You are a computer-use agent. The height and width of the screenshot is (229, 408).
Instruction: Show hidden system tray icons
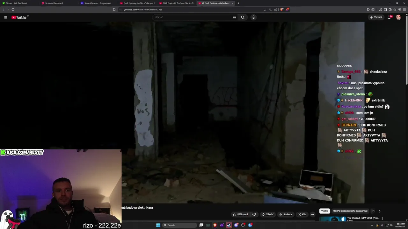coord(372,225)
